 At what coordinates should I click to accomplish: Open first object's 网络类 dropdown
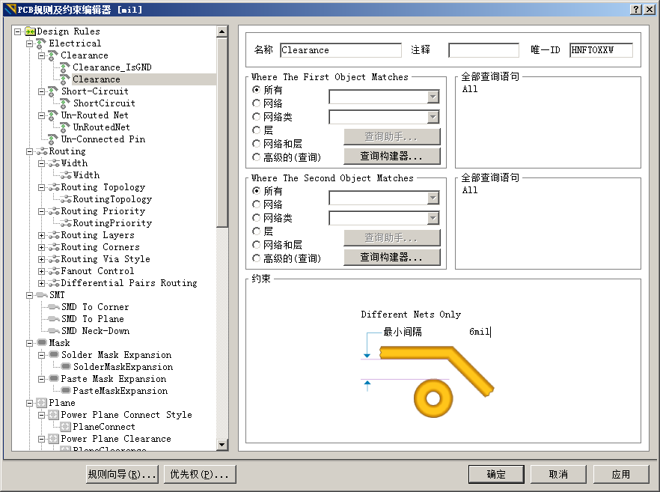pyautogui.click(x=433, y=117)
